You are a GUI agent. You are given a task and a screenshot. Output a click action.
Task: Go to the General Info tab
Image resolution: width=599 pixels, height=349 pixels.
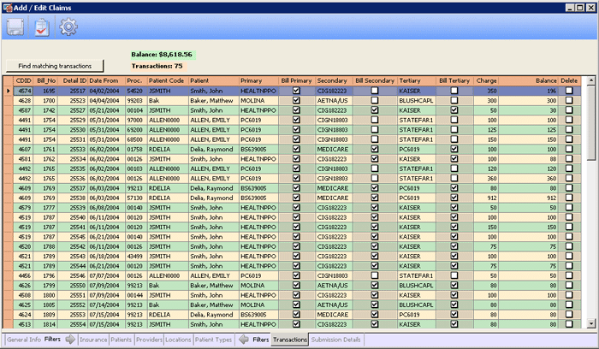coord(22,340)
